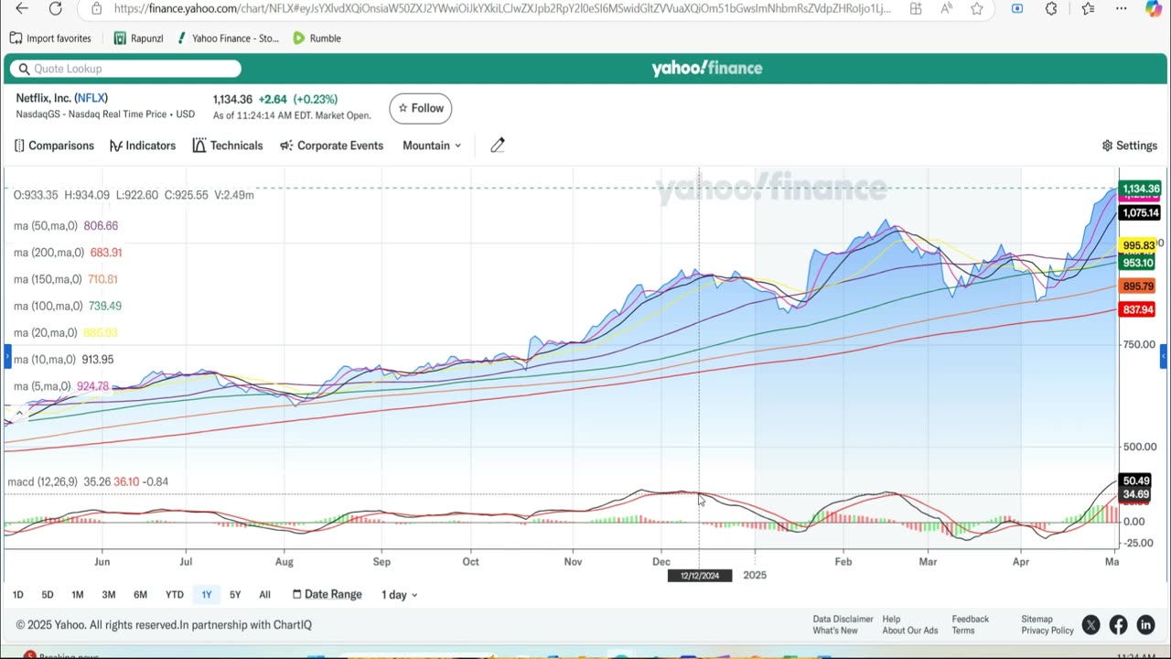The width and height of the screenshot is (1171, 659).
Task: Open Indicators menu
Action: click(x=143, y=146)
